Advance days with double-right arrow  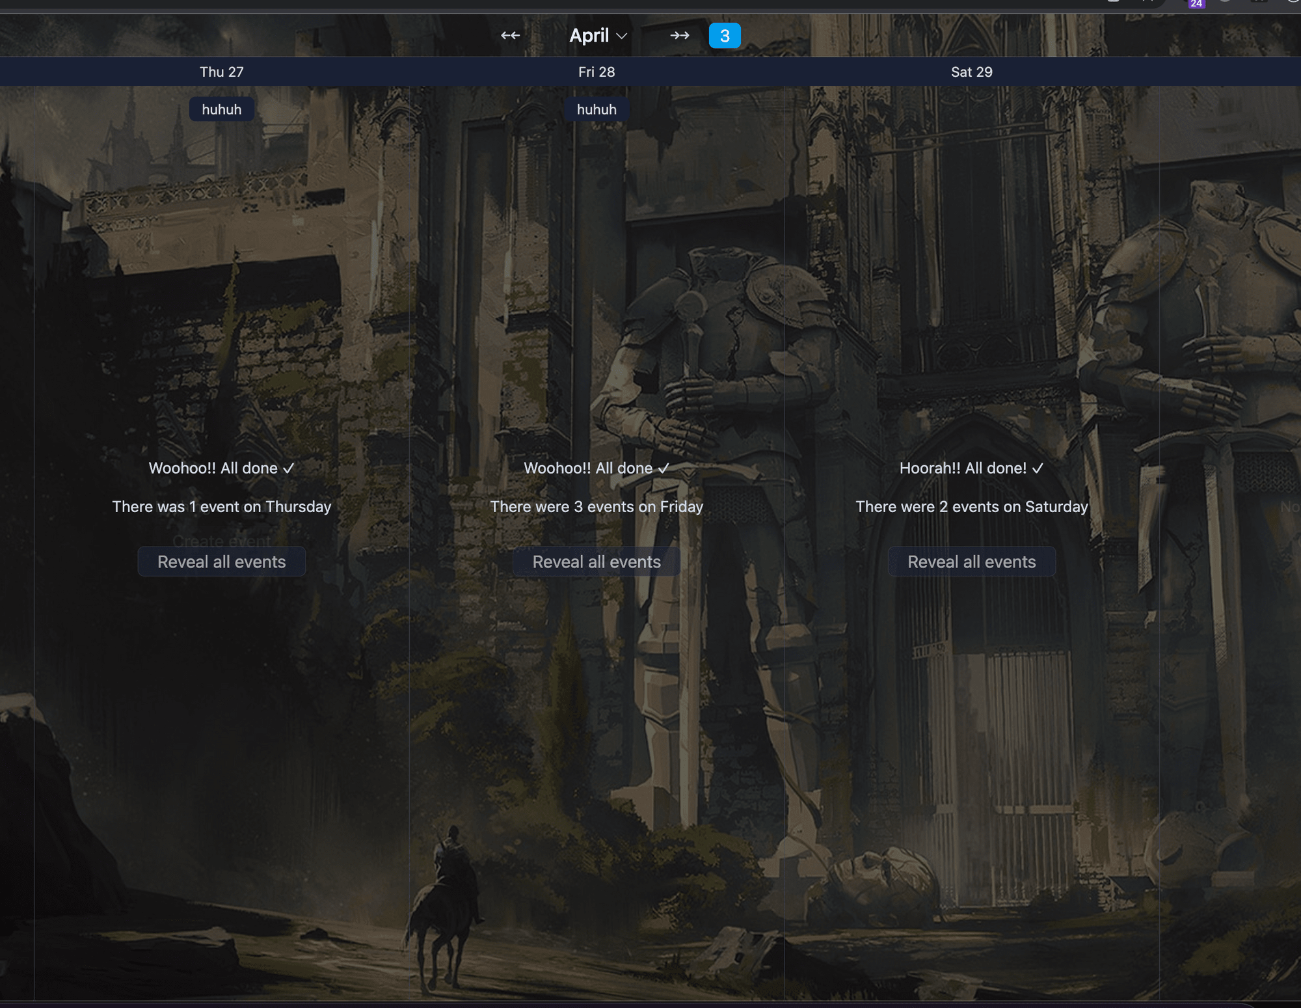[x=679, y=35]
